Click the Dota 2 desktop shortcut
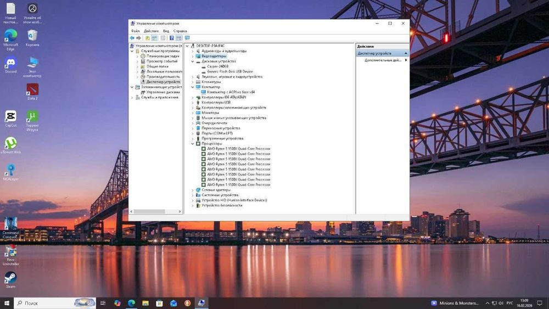This screenshot has width=549, height=309. [x=32, y=89]
